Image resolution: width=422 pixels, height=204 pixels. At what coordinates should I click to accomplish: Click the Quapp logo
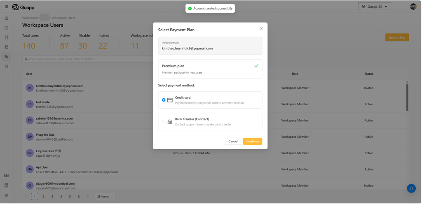click(23, 7)
